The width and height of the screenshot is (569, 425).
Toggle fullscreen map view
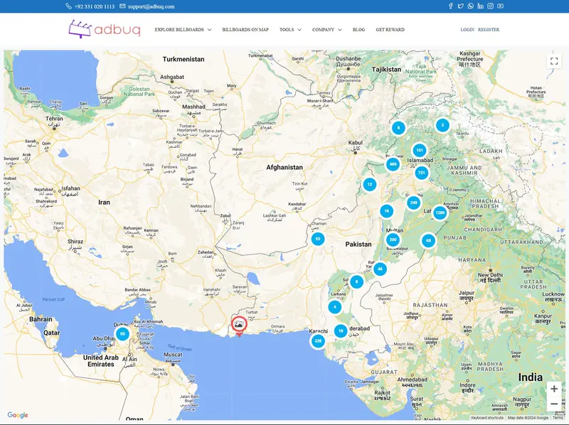554,61
